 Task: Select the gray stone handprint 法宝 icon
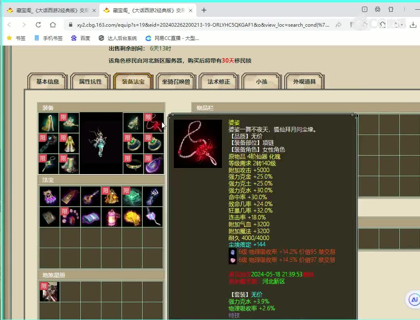[x=50, y=217]
